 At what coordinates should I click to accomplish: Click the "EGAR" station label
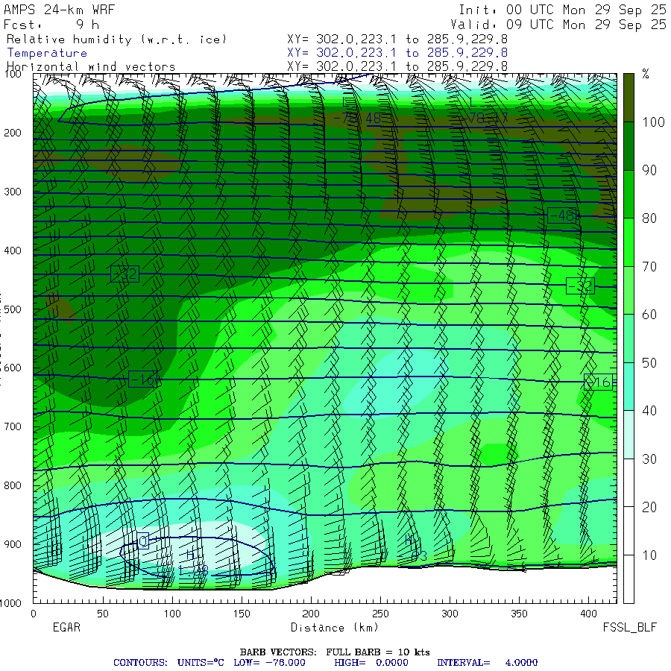66,627
